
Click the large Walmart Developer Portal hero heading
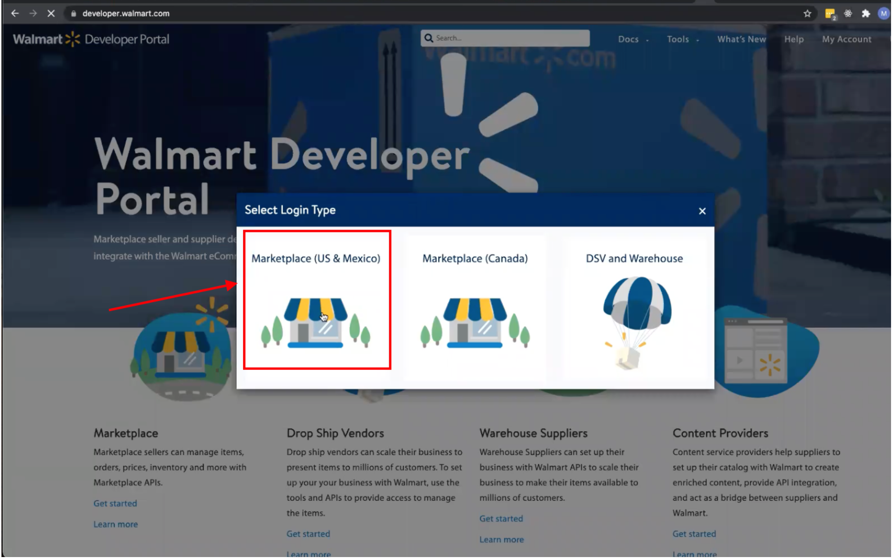tap(281, 176)
